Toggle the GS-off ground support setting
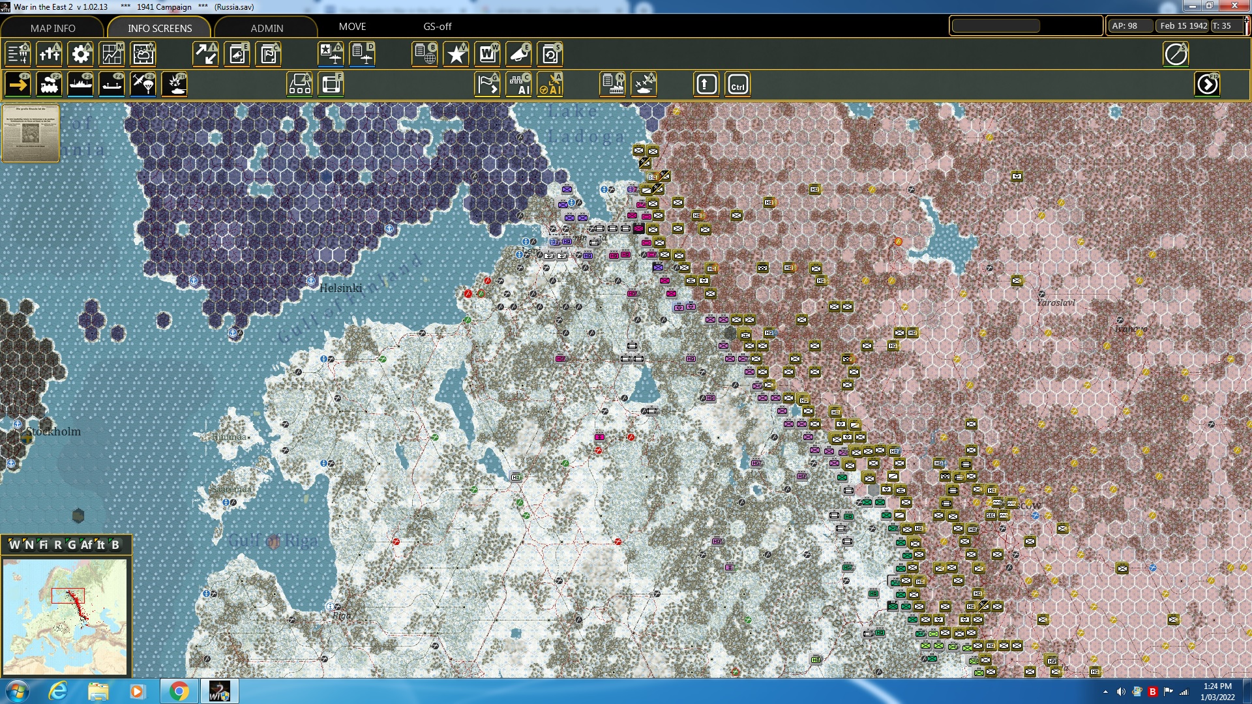This screenshot has width=1252, height=704. pos(437,27)
